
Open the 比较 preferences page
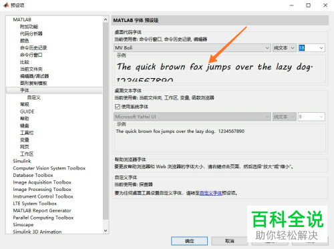coord(25,62)
